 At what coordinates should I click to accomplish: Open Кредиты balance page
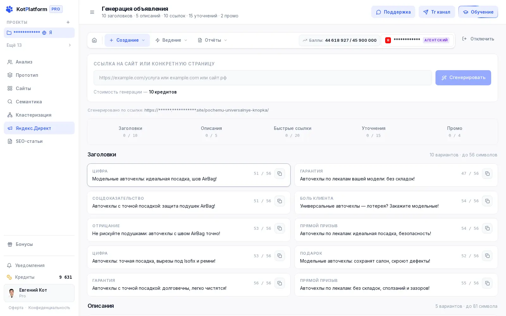pyautogui.click(x=39, y=277)
